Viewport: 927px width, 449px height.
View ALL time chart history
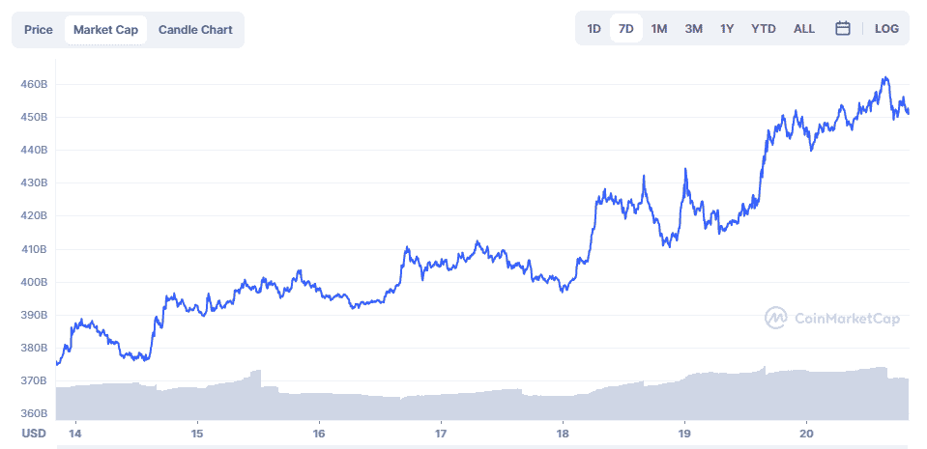point(804,29)
